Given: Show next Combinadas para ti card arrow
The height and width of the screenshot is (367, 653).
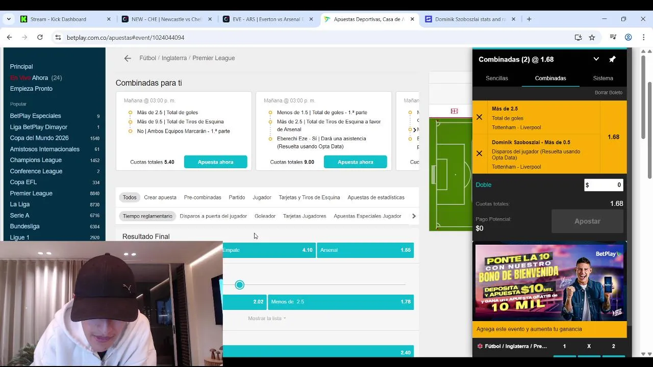Looking at the screenshot, I should pos(415,129).
